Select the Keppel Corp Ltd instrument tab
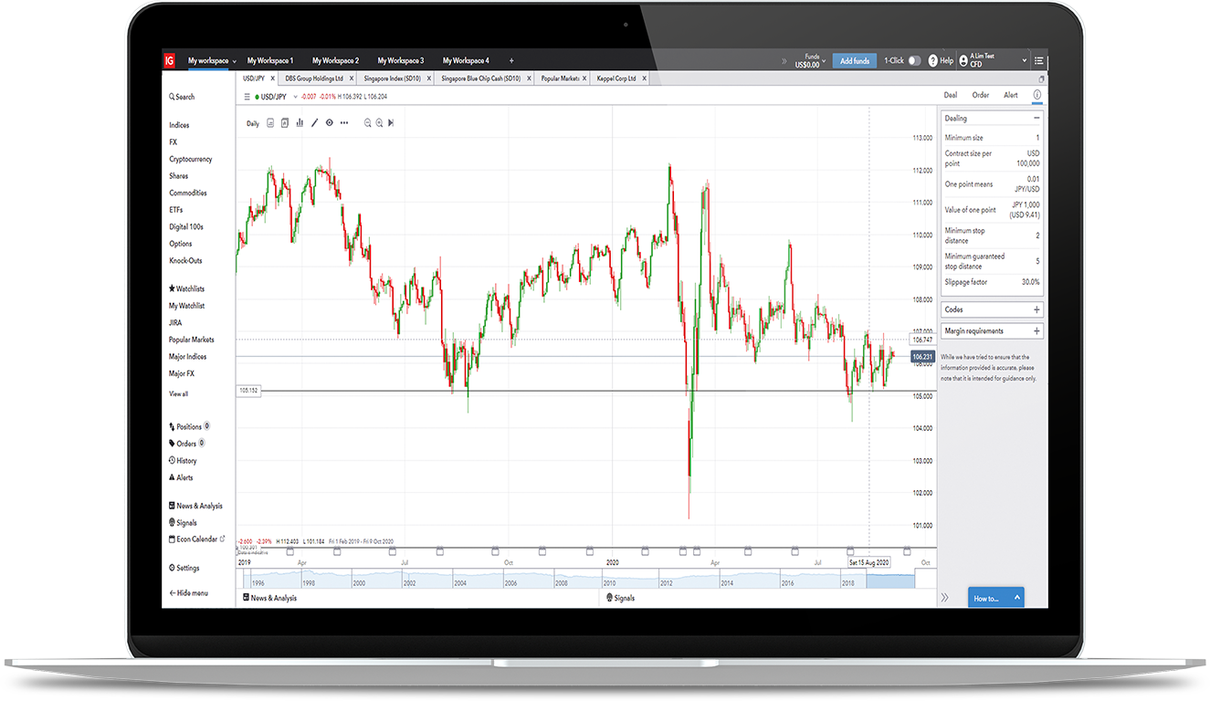This screenshot has height=701, width=1210. [x=618, y=78]
